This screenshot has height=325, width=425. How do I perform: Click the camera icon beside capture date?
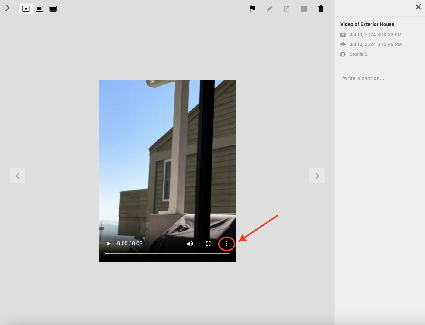(343, 35)
